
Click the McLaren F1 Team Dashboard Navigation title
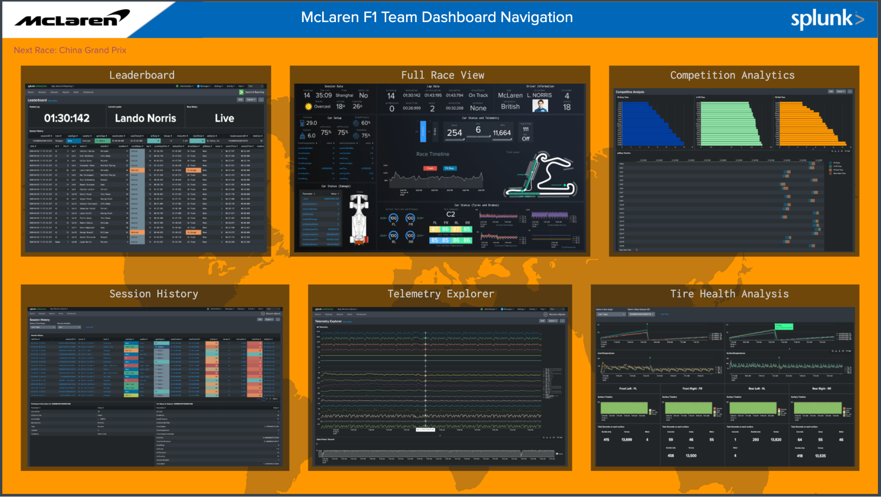pos(437,17)
